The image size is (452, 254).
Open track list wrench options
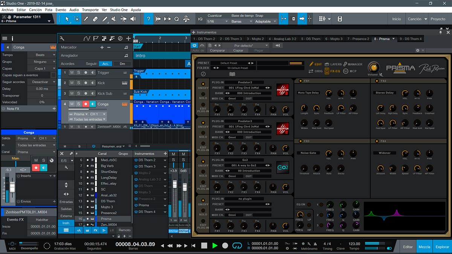point(62,38)
